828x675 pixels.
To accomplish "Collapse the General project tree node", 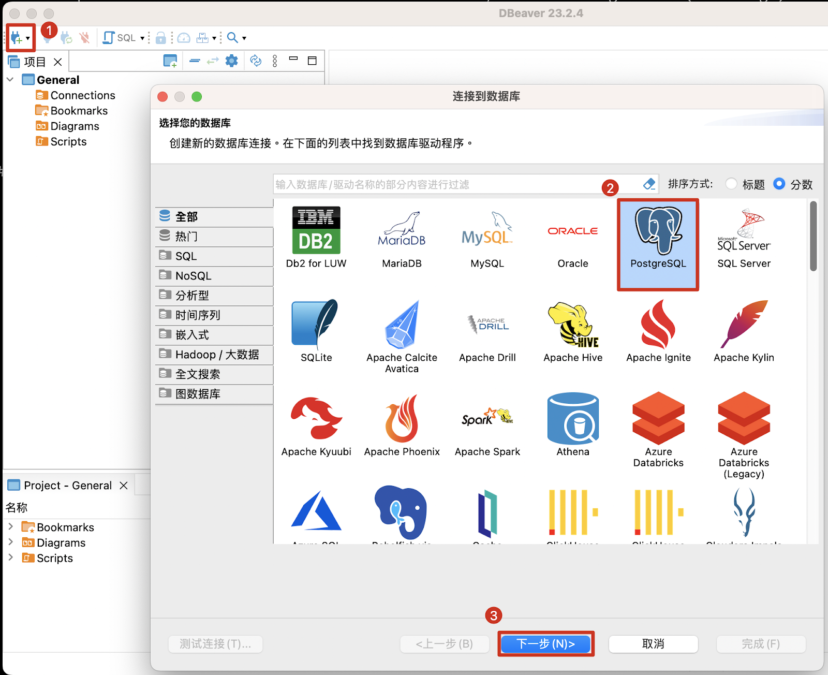I will pos(10,80).
